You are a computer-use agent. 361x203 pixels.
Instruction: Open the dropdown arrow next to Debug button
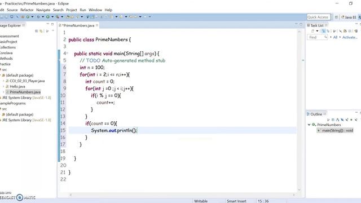click(x=43, y=17)
